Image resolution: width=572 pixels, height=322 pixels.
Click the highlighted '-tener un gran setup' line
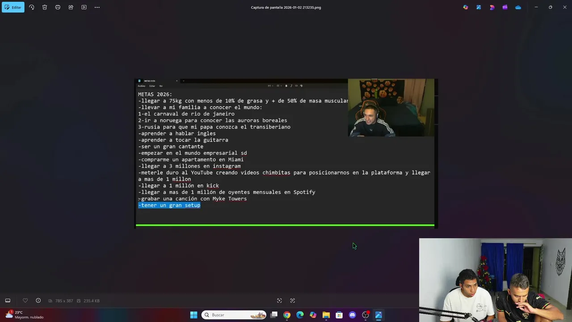pyautogui.click(x=169, y=205)
